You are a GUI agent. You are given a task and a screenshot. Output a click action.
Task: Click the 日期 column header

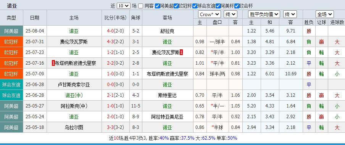[x=35, y=18]
